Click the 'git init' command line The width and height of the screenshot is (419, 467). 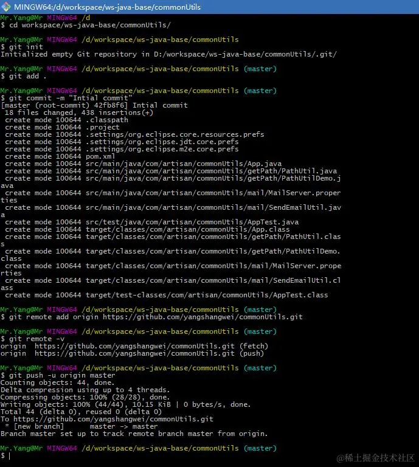pyautogui.click(x=22, y=47)
